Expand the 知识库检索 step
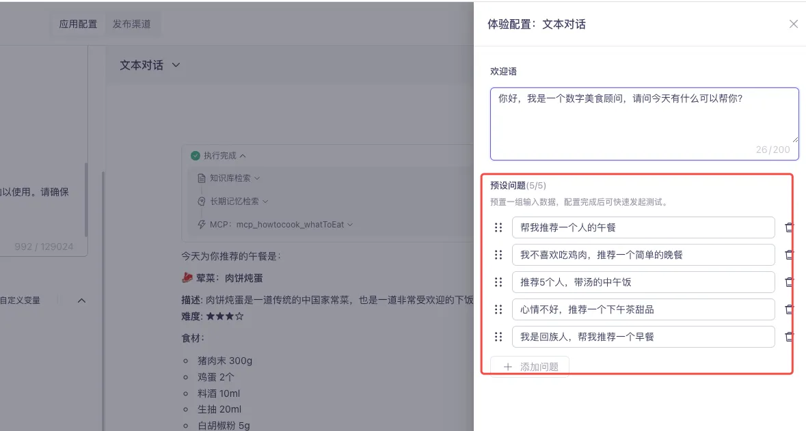This screenshot has height=431, width=806. (x=257, y=178)
